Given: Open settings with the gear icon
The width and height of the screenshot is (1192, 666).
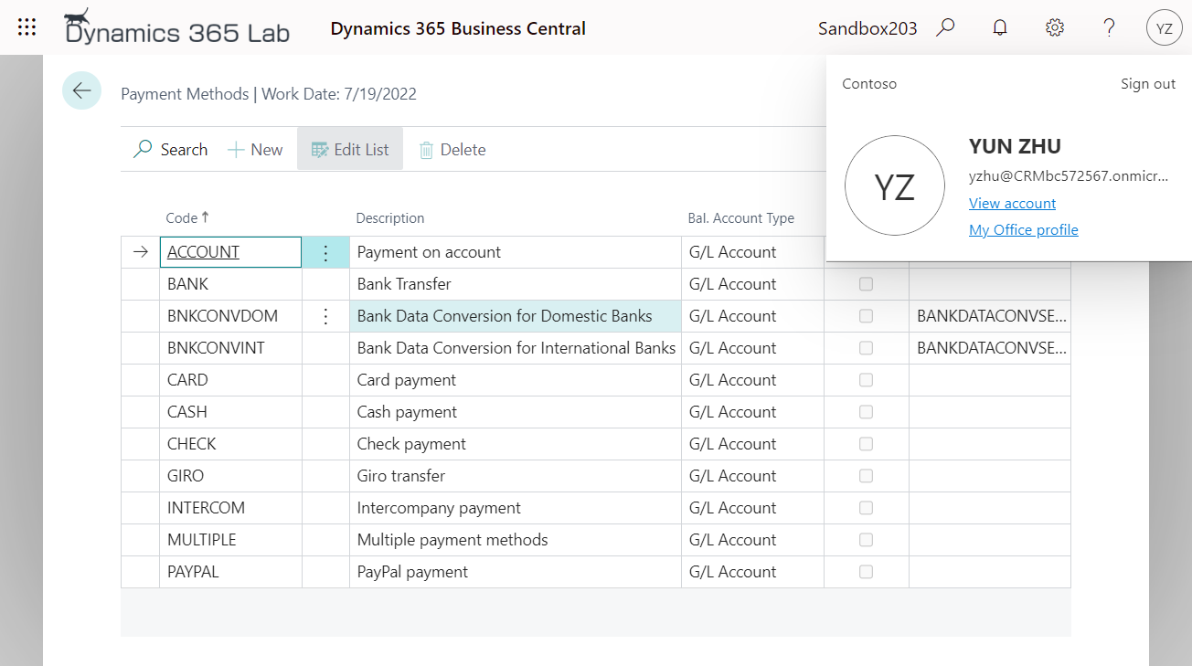Looking at the screenshot, I should [1054, 26].
